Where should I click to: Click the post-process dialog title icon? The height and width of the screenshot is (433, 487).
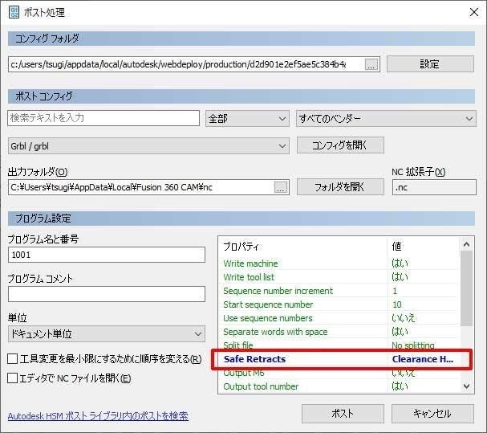14,12
